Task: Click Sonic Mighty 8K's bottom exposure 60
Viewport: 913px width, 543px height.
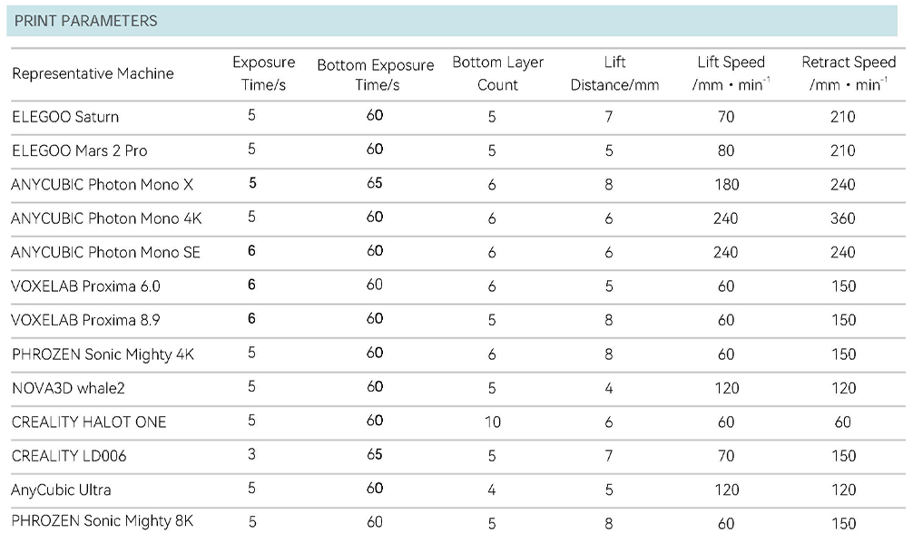Action: (x=375, y=522)
